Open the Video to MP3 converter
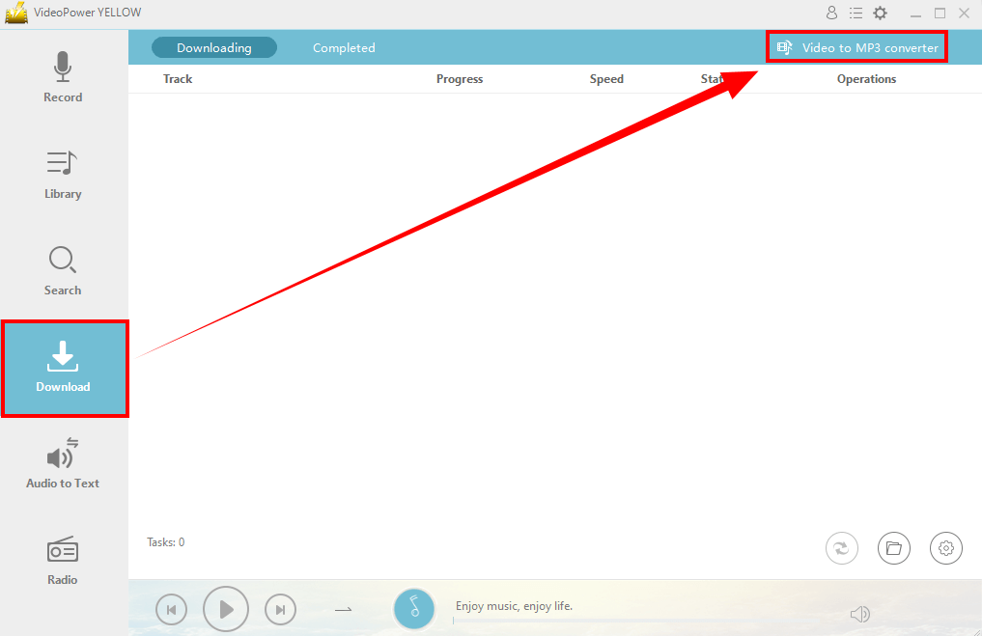Screen dimensions: 982x636 click(x=856, y=47)
